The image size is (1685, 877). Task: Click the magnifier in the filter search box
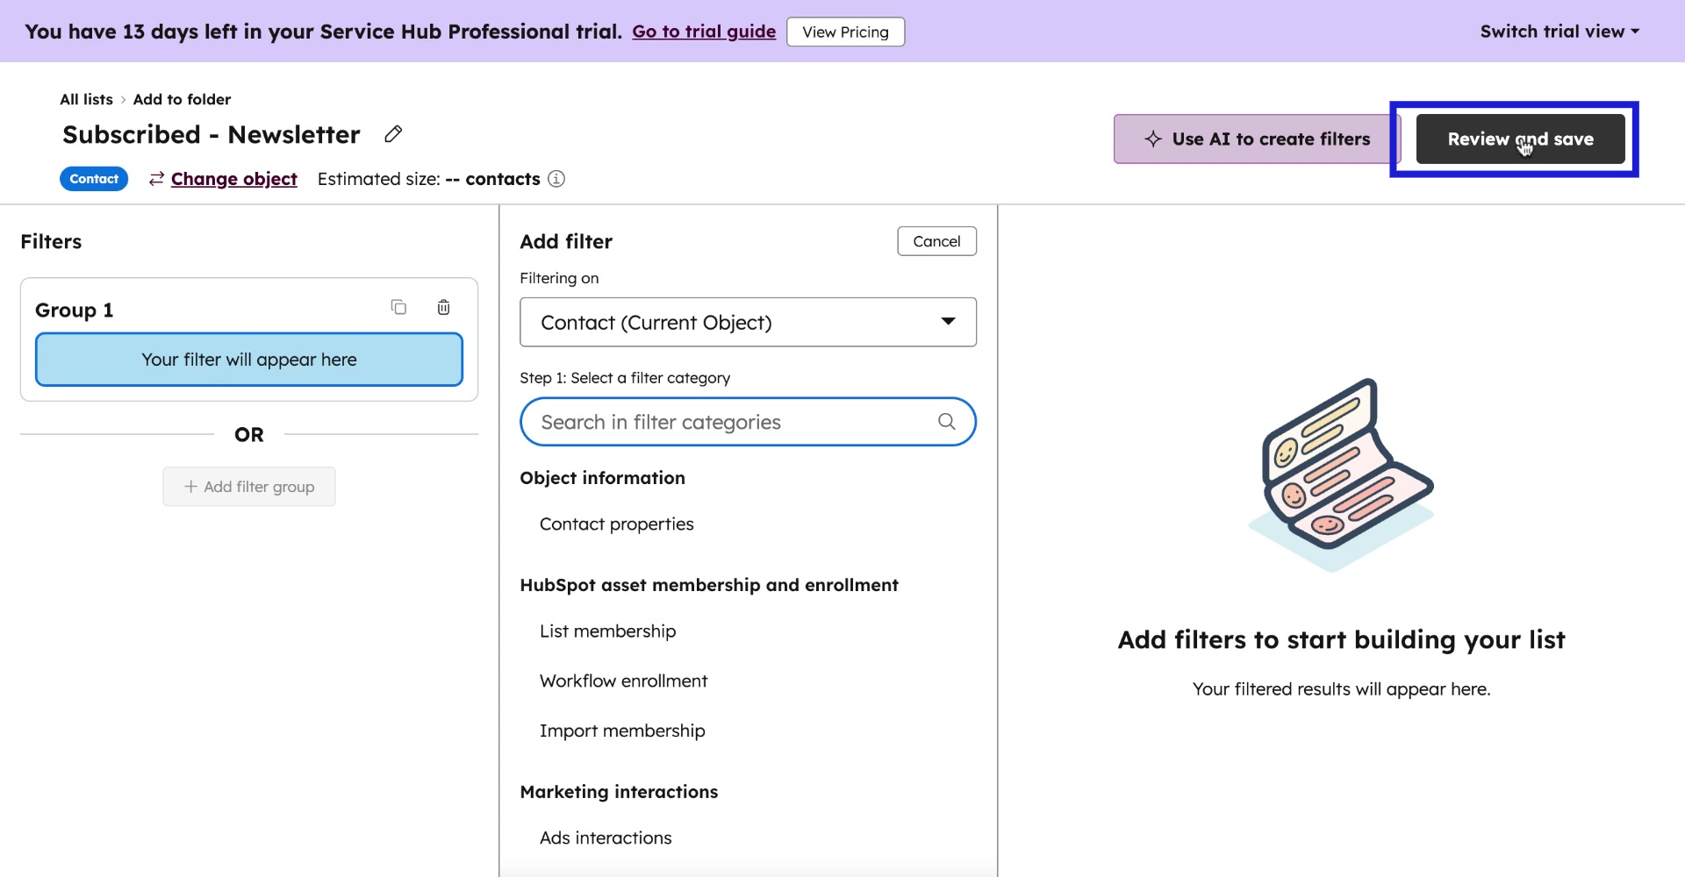[947, 422]
